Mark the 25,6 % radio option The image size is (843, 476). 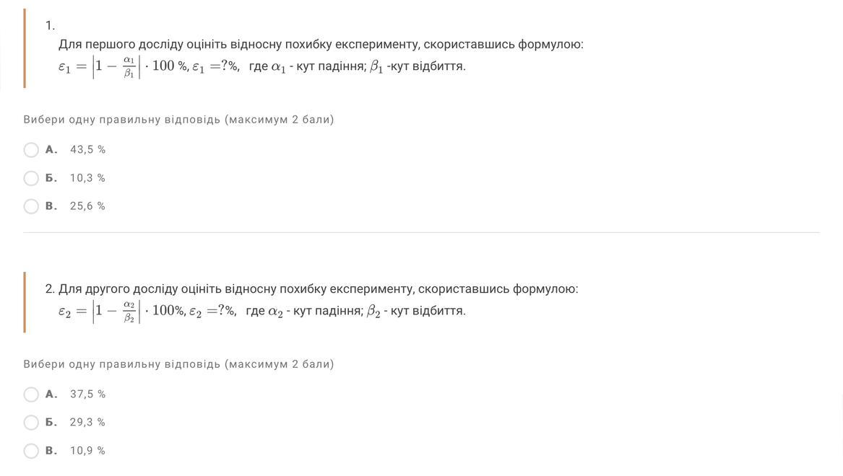(31, 206)
